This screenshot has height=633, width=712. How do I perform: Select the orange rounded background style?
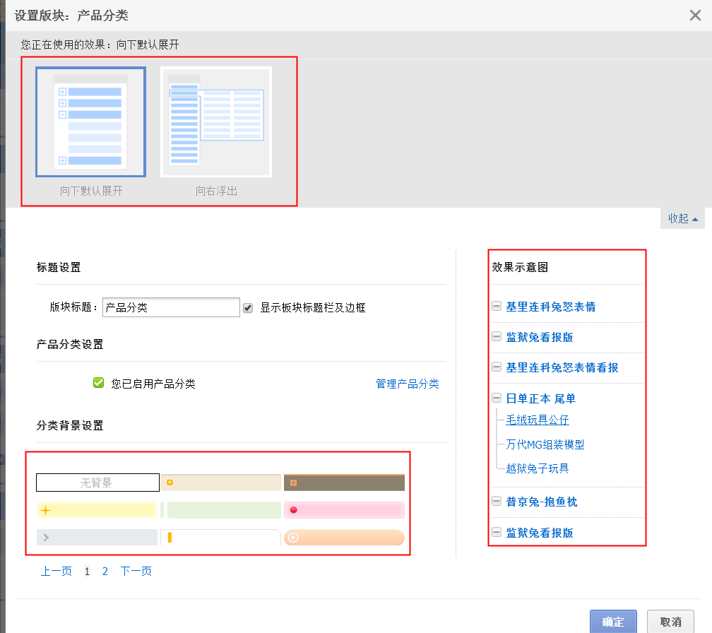point(344,537)
